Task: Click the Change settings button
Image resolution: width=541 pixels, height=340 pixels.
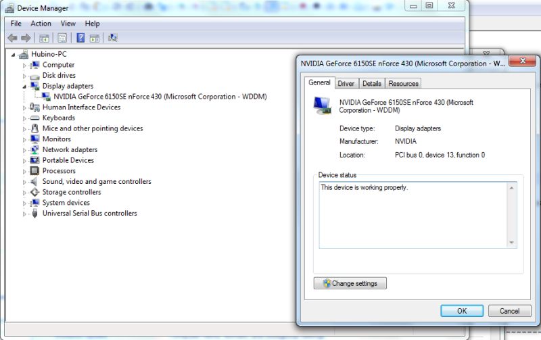Action: pyautogui.click(x=350, y=283)
